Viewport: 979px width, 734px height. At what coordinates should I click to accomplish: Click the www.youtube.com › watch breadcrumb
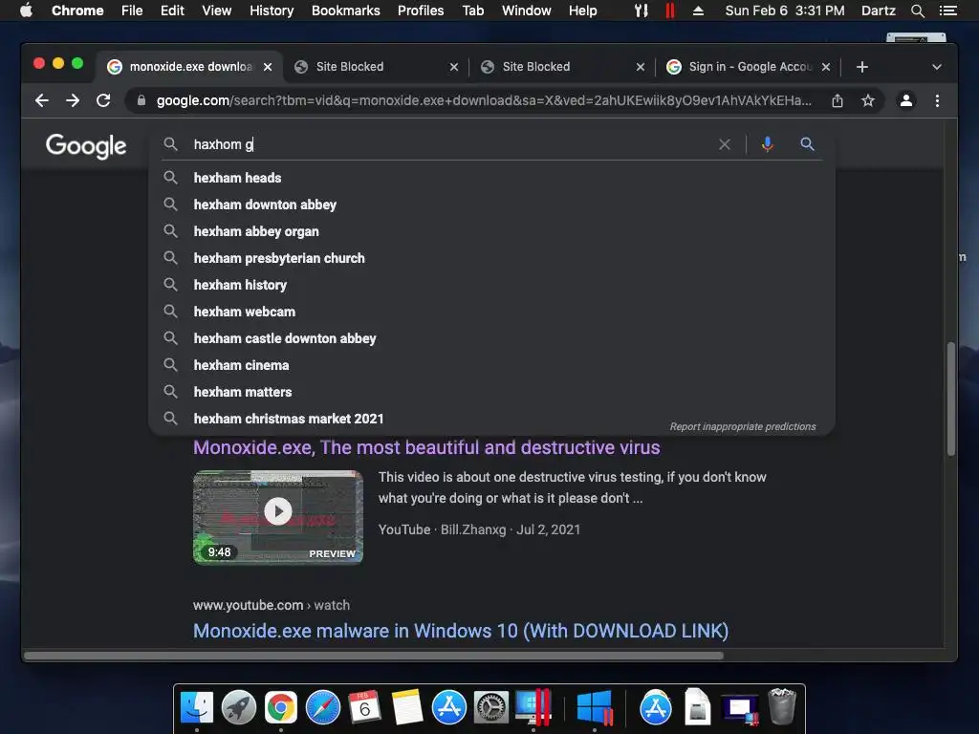click(271, 605)
